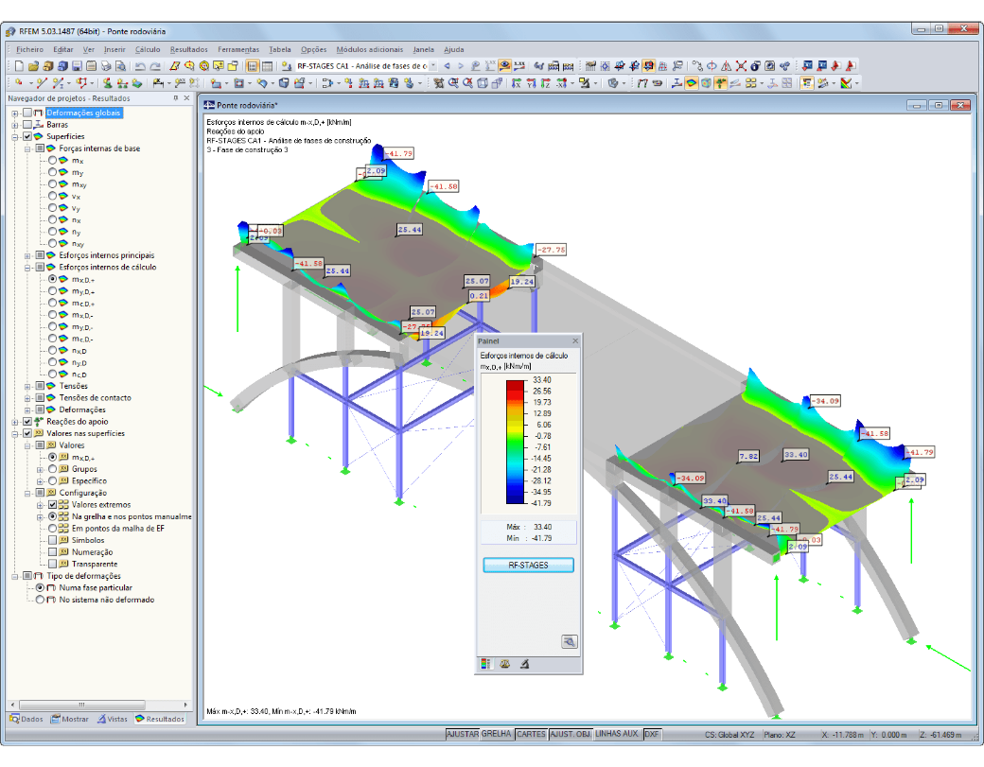Toggle the table view icon
984x767 pixels.
pyautogui.click(x=267, y=66)
